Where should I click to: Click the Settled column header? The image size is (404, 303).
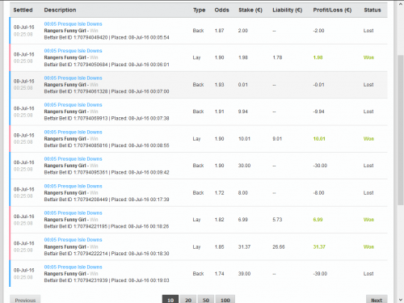[23, 10]
